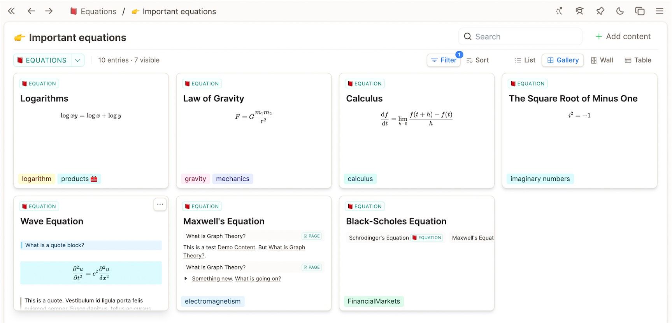Open the Sort options
Screen dimensions: 672x323
(x=477, y=60)
